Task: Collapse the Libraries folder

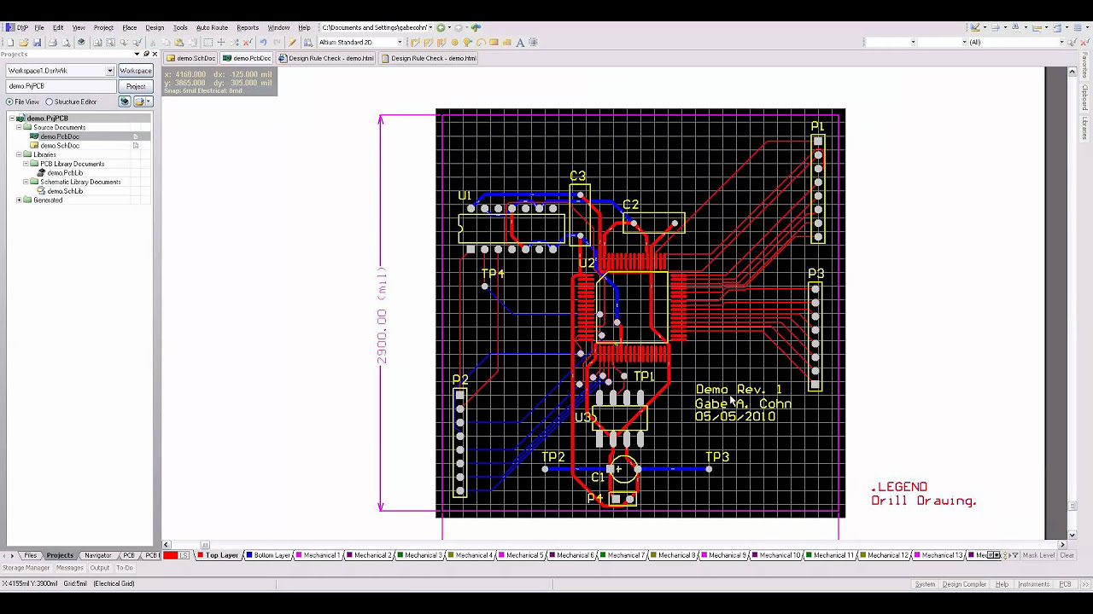Action: [20, 154]
